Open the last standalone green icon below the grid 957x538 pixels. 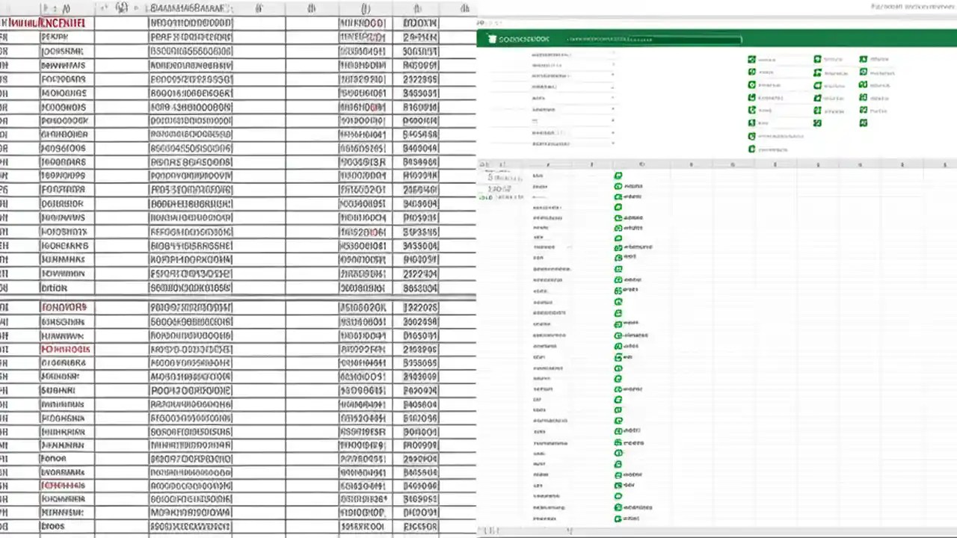[751, 149]
